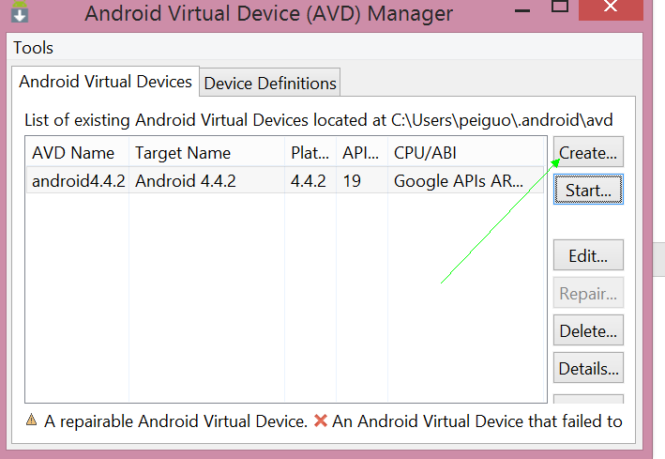This screenshot has width=665, height=459.
Task: Click the red X failed-device icon
Action: coord(321,421)
